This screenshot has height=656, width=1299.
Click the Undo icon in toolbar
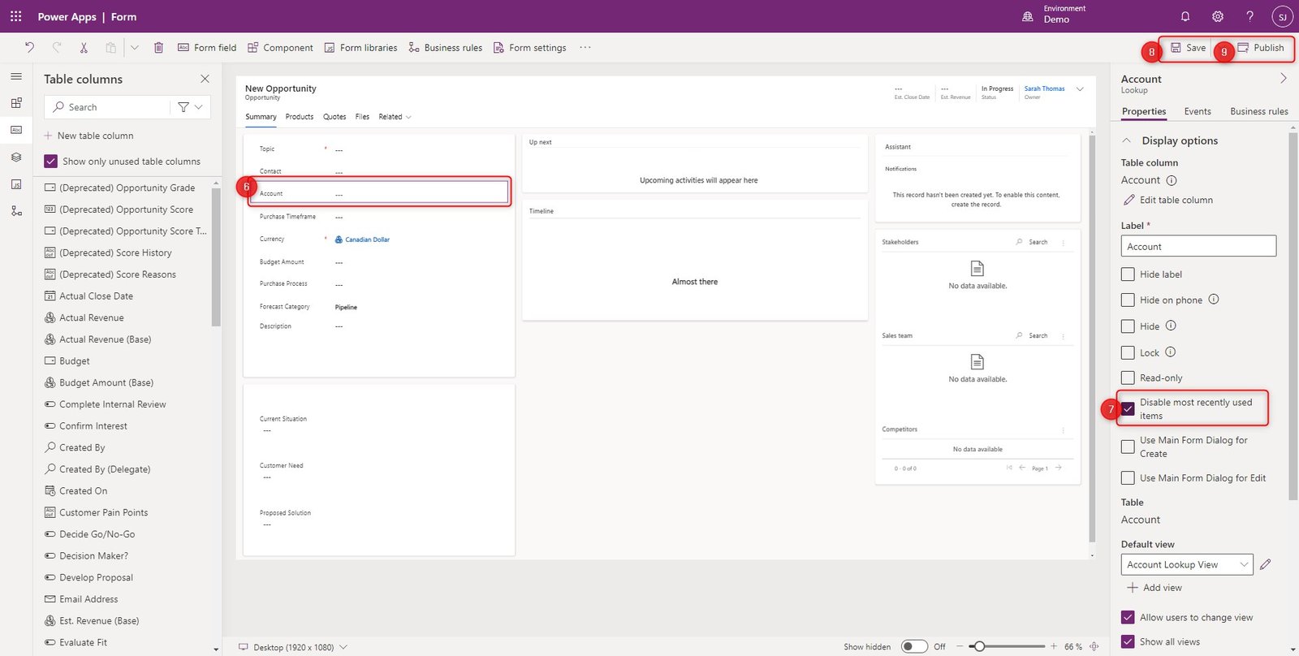click(30, 48)
